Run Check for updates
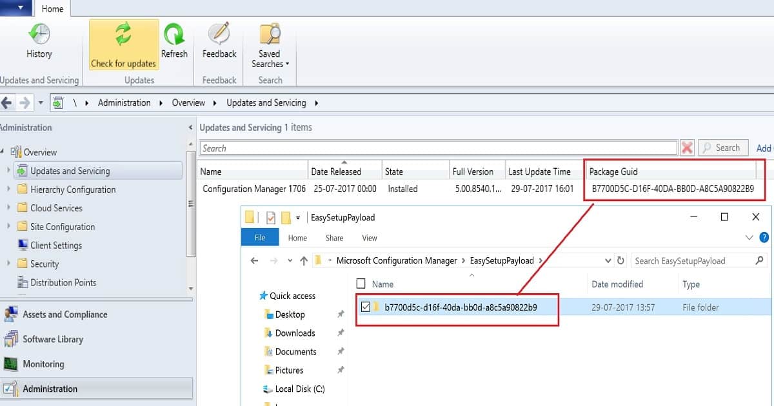 (x=123, y=44)
